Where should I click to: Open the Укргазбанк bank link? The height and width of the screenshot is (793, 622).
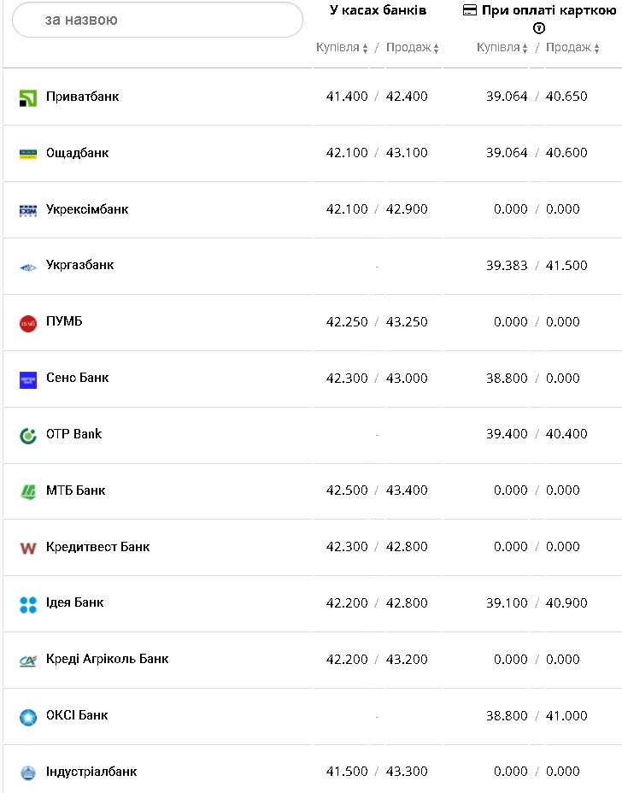[79, 265]
